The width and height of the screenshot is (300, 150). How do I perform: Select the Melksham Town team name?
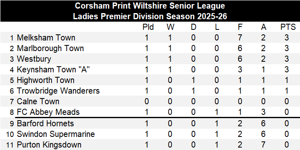point(46,38)
